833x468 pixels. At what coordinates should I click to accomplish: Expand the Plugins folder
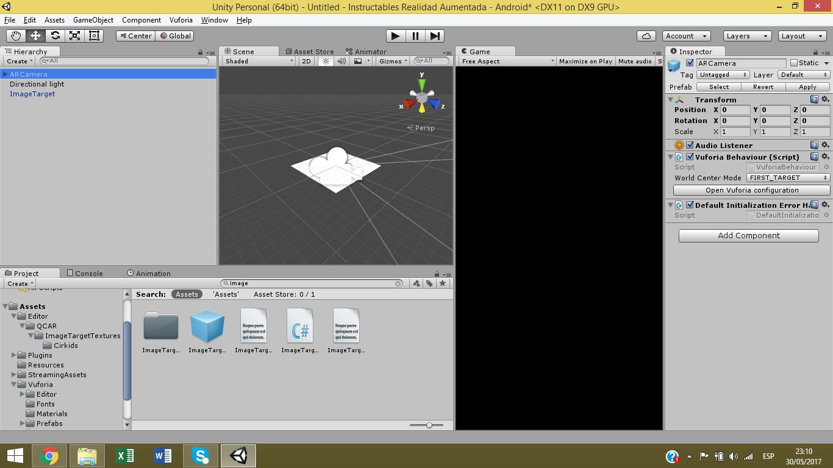tap(15, 355)
